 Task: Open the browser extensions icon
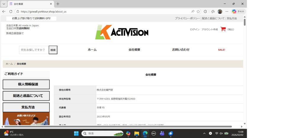coord(205,11)
